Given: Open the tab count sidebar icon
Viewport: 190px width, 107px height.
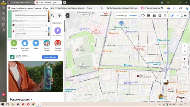Looking at the screenshot, I should (3, 8).
